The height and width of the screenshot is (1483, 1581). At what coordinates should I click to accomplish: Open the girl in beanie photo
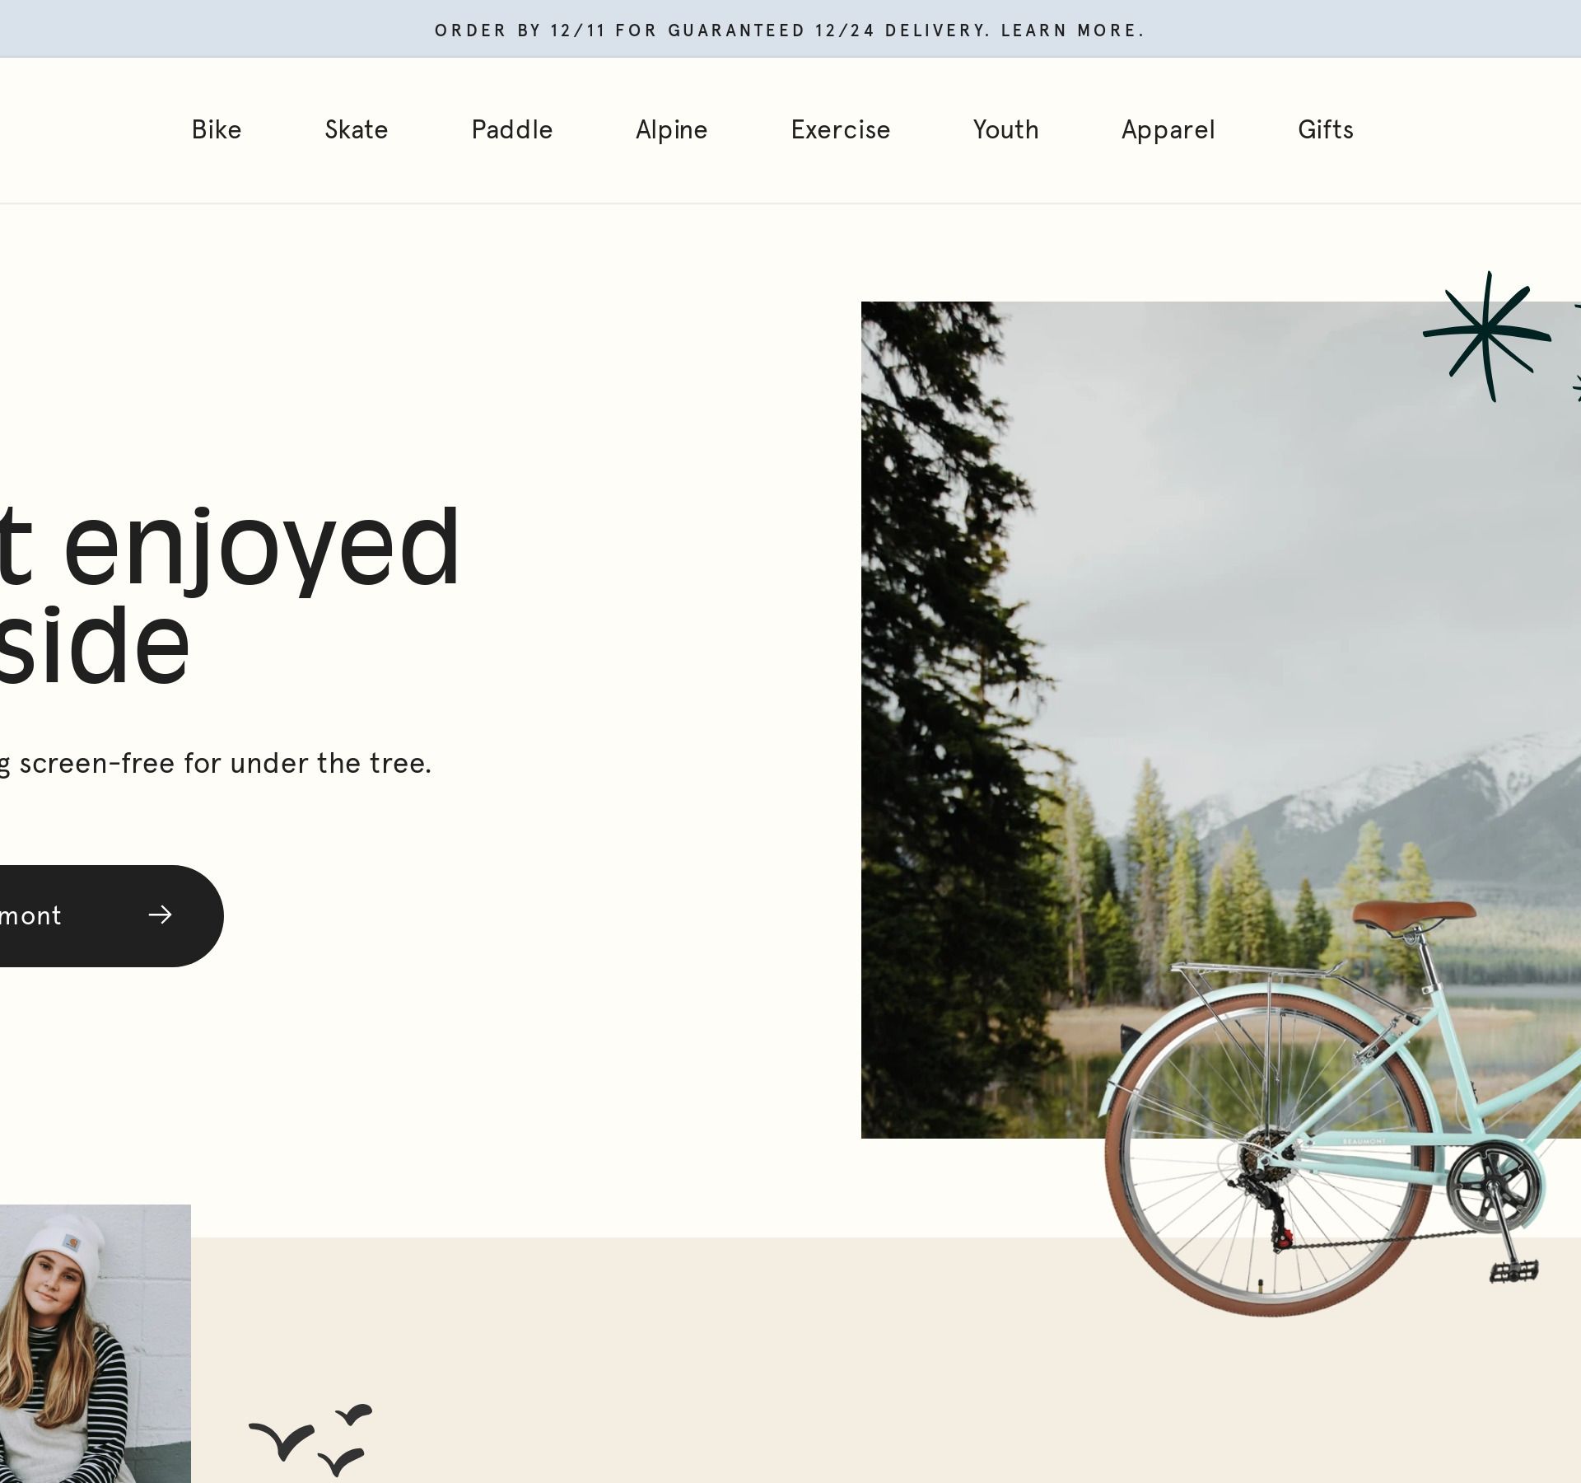coord(96,1344)
